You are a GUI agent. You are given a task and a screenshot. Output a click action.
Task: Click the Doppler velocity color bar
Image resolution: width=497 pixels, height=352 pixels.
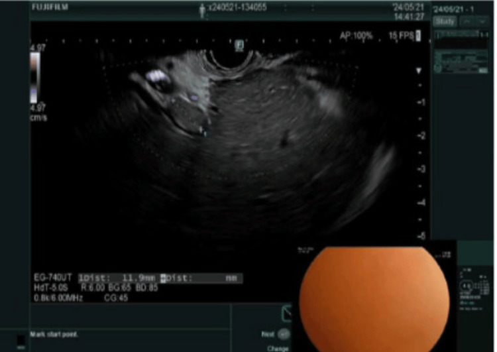point(35,78)
